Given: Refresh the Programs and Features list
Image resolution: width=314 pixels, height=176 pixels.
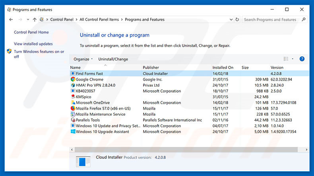Looking at the screenshot, I should coord(237,19).
